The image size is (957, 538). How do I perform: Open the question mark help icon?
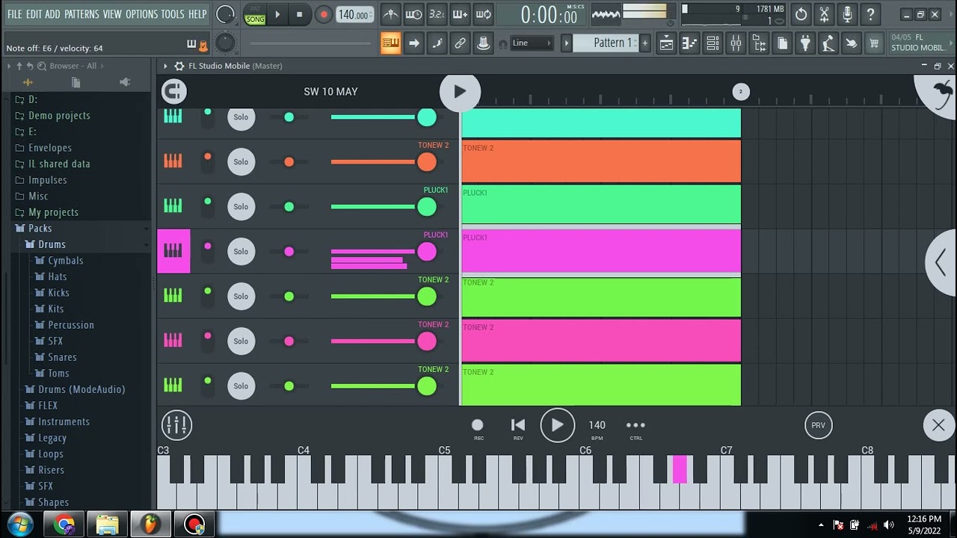870,14
